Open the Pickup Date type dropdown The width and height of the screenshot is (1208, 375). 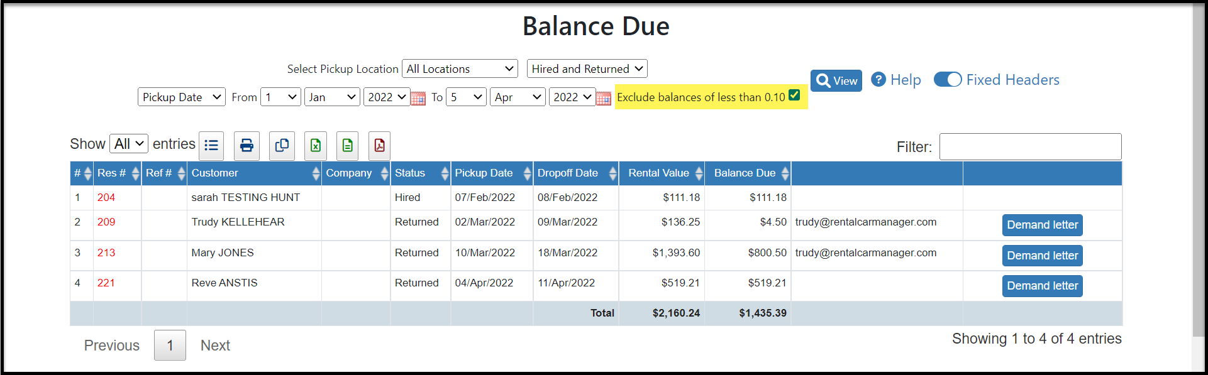[182, 97]
